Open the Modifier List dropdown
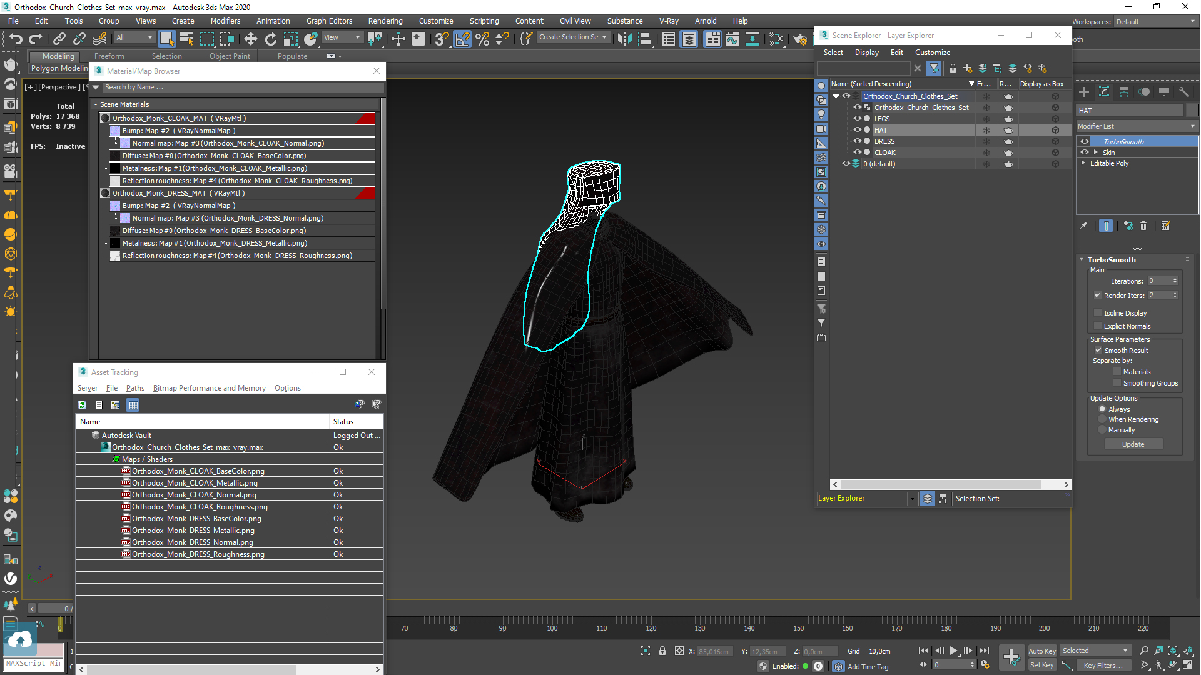This screenshot has height=675, width=1201. pyautogui.click(x=1137, y=126)
